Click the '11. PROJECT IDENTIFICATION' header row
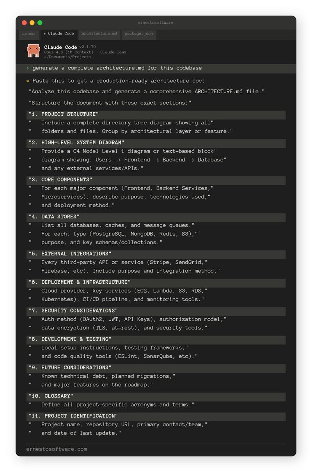This screenshot has height=472, width=312. (x=156, y=416)
